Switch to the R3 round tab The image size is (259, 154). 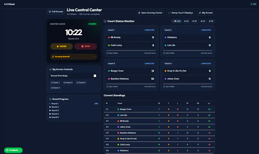click(x=195, y=21)
